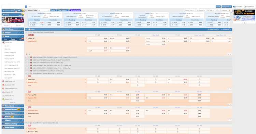Click the Event clock icon in the blue header
Viewport: 256px width, 134px height.
pyautogui.click(x=30, y=29)
